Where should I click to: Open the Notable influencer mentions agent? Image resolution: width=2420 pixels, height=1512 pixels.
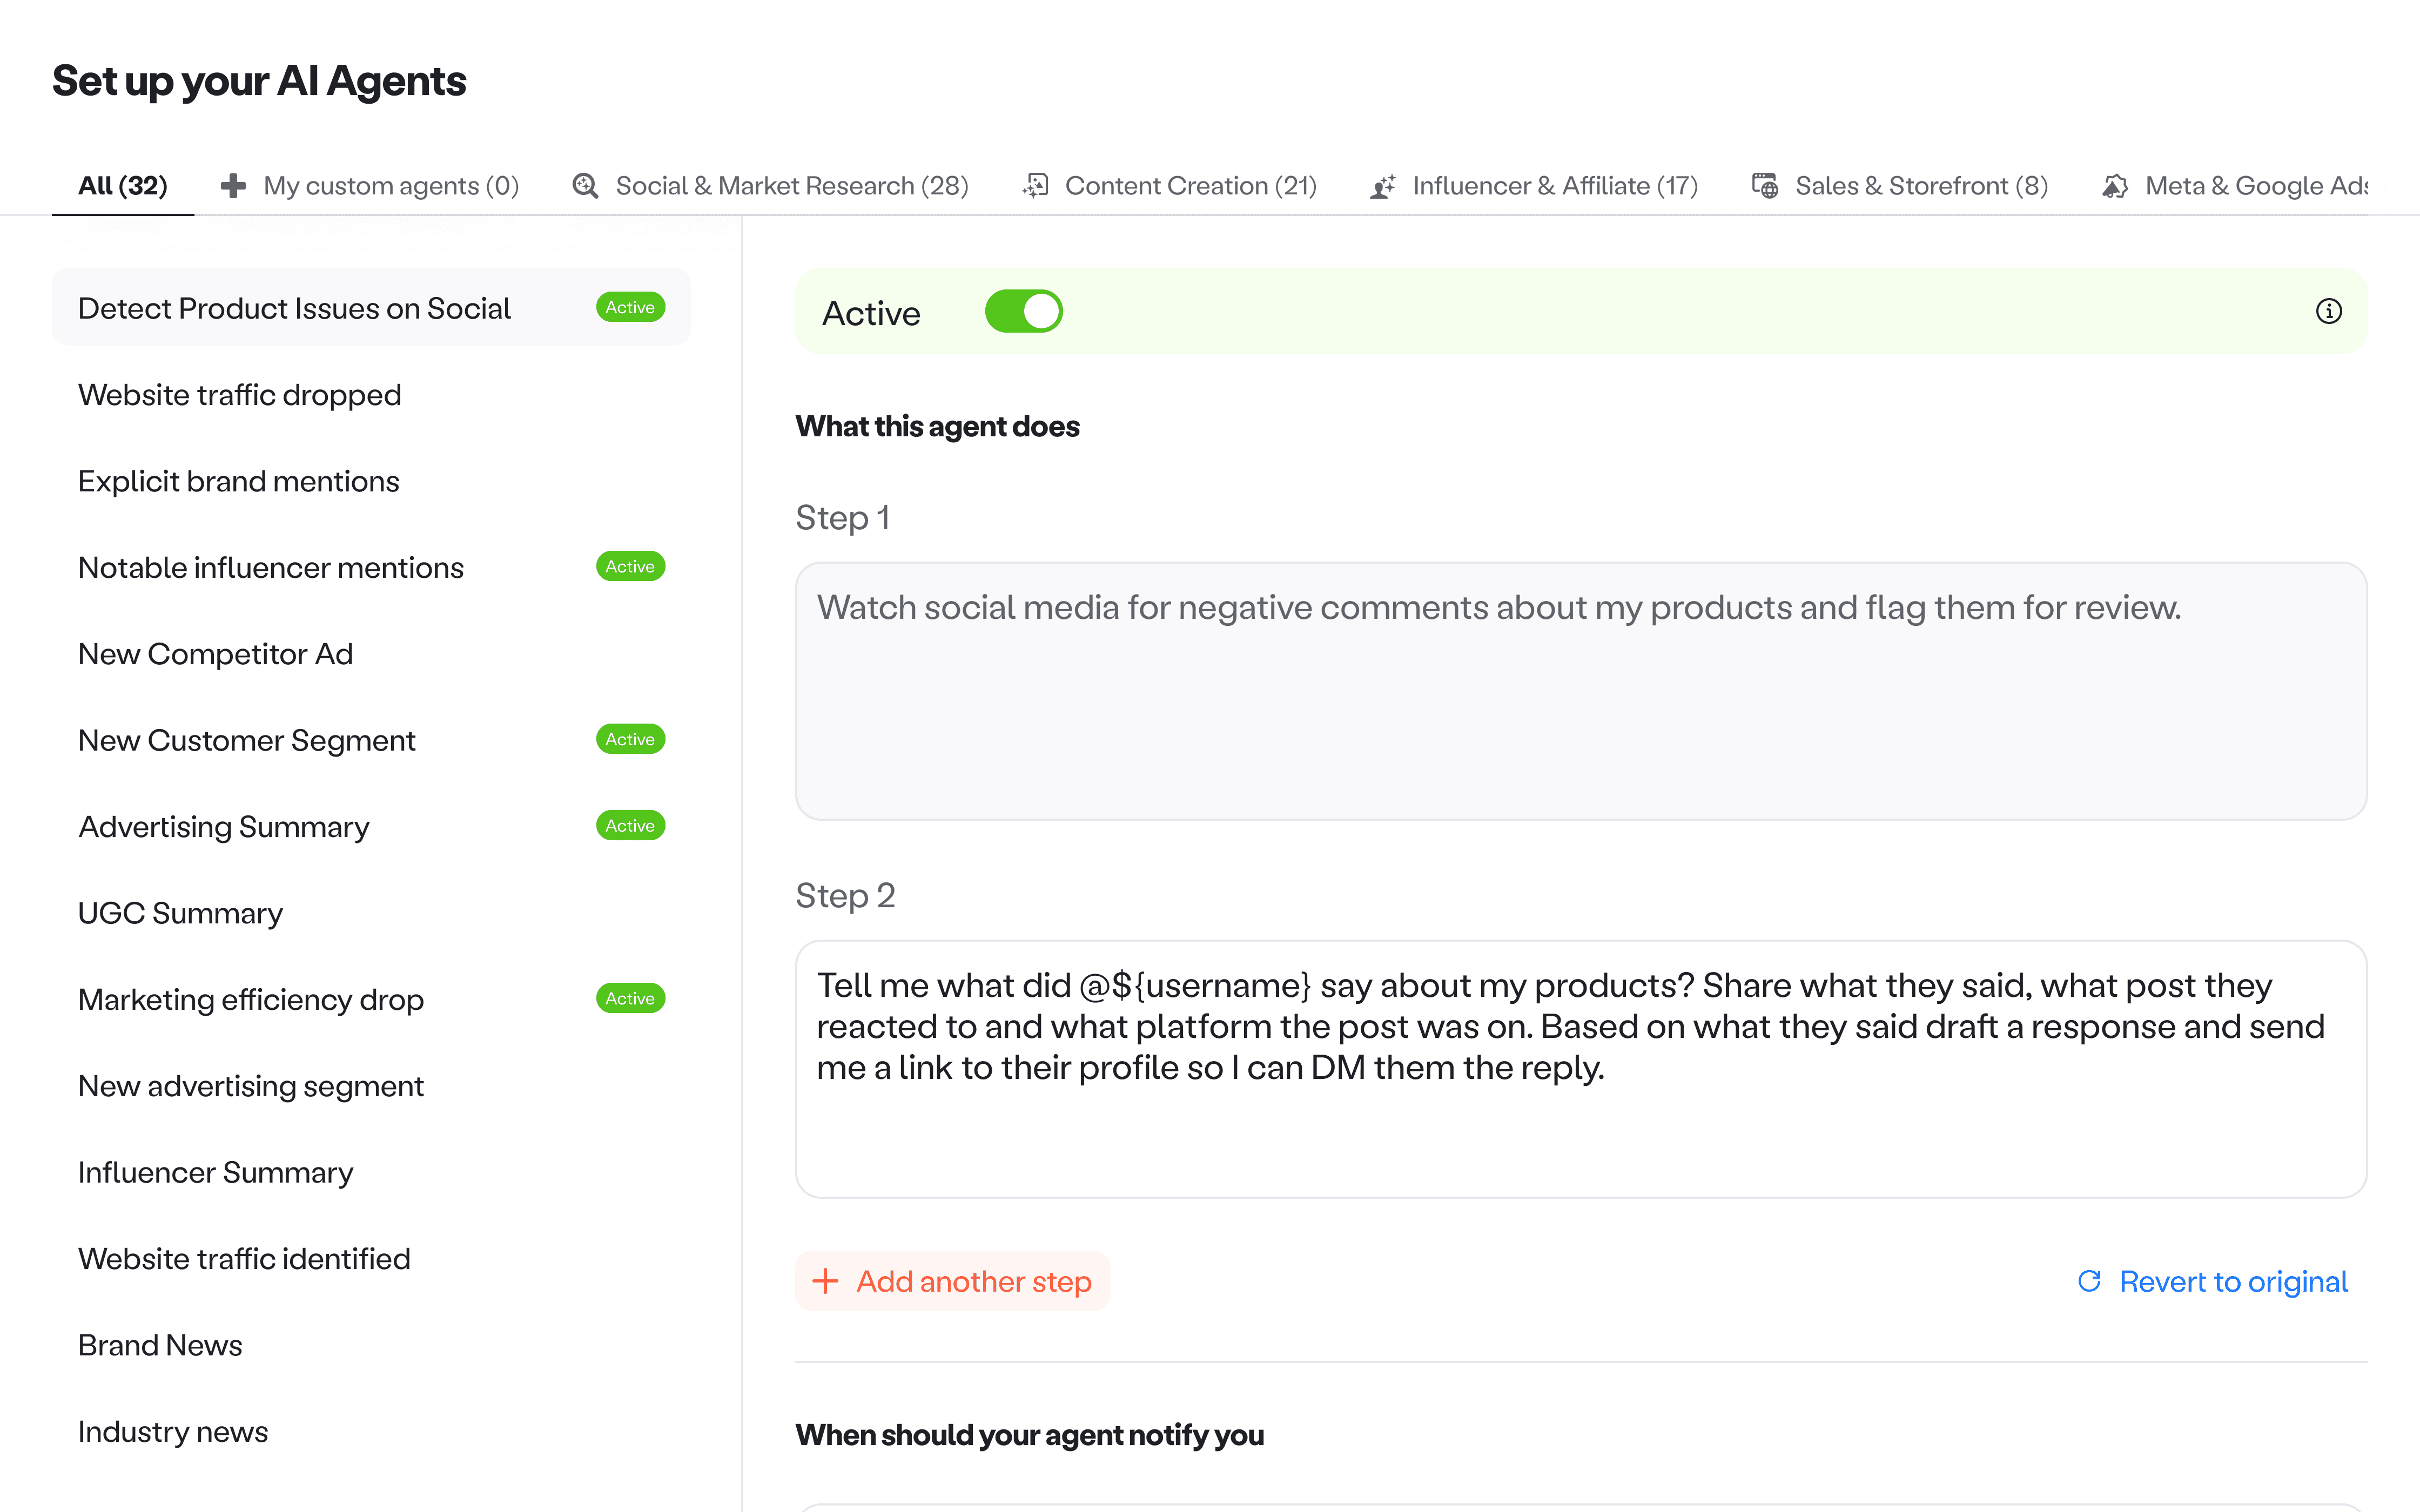[x=271, y=568]
